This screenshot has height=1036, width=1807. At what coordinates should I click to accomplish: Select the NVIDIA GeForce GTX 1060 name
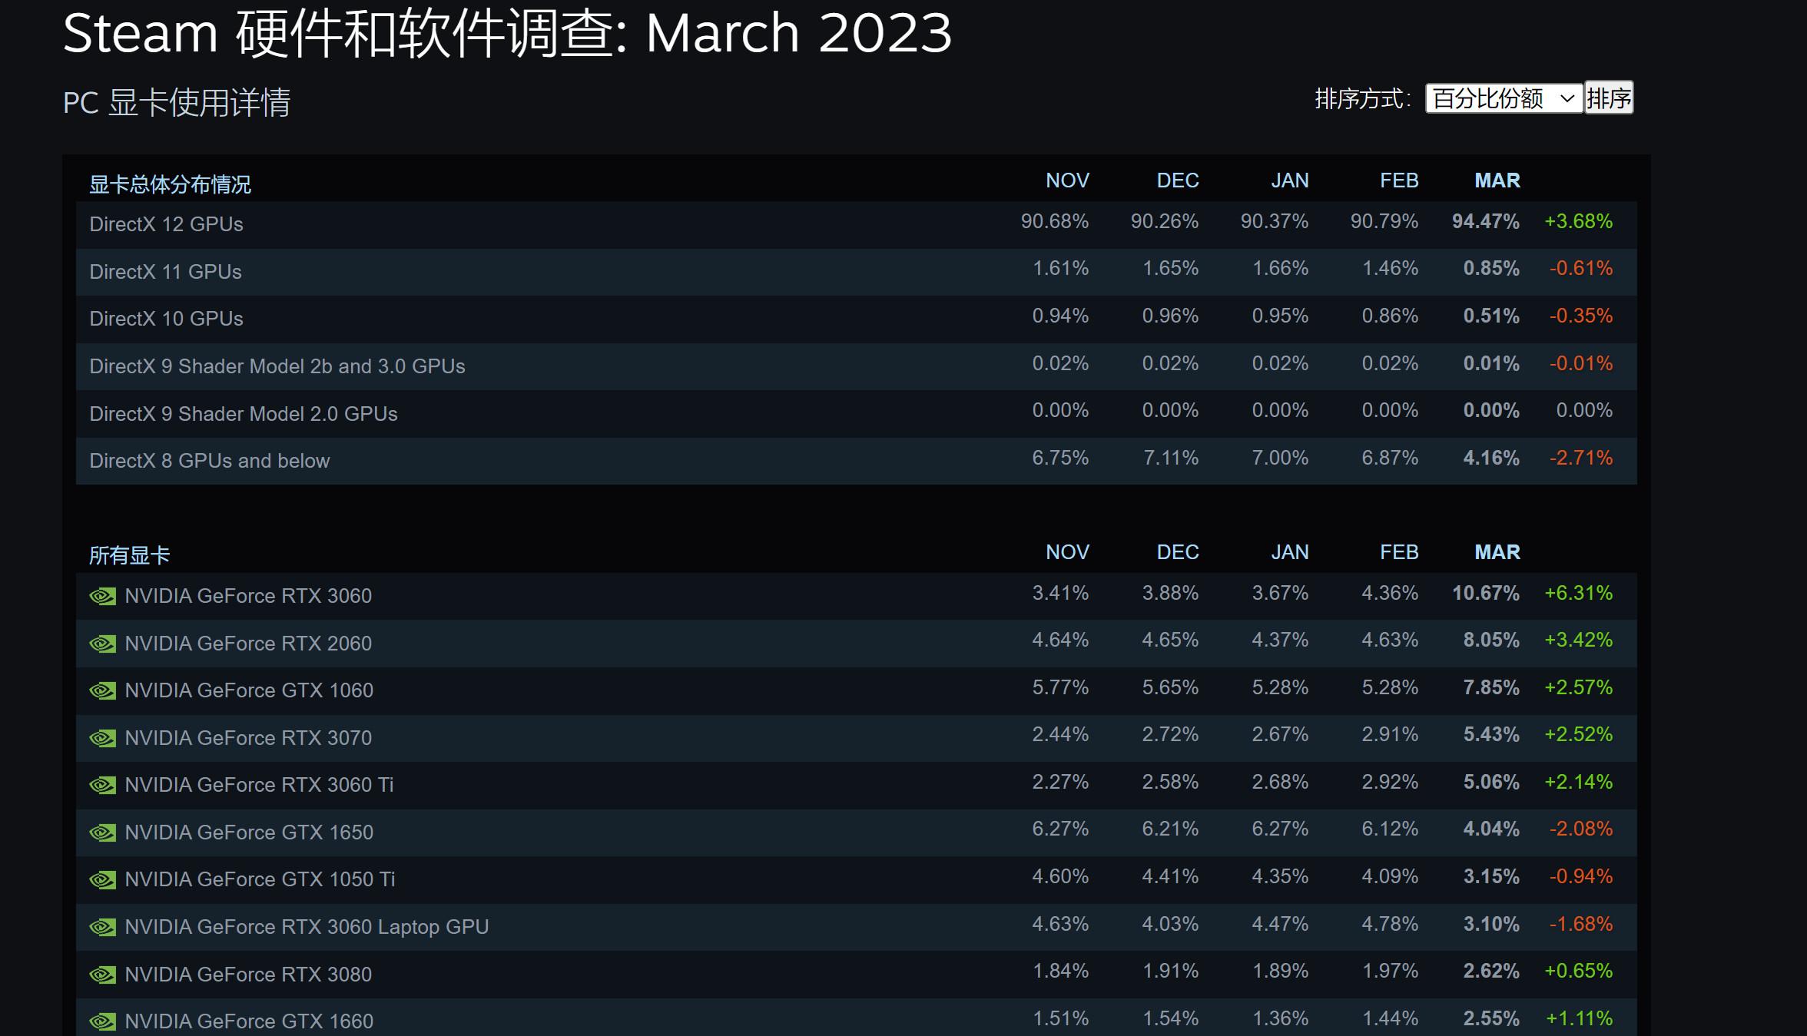[x=250, y=690]
